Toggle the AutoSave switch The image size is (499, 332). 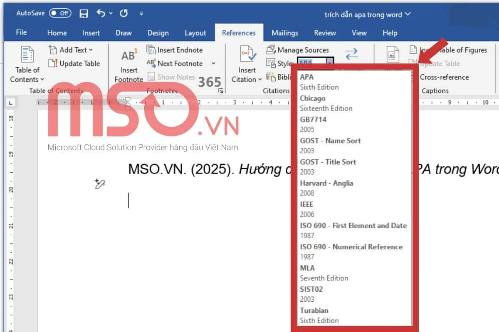point(59,13)
